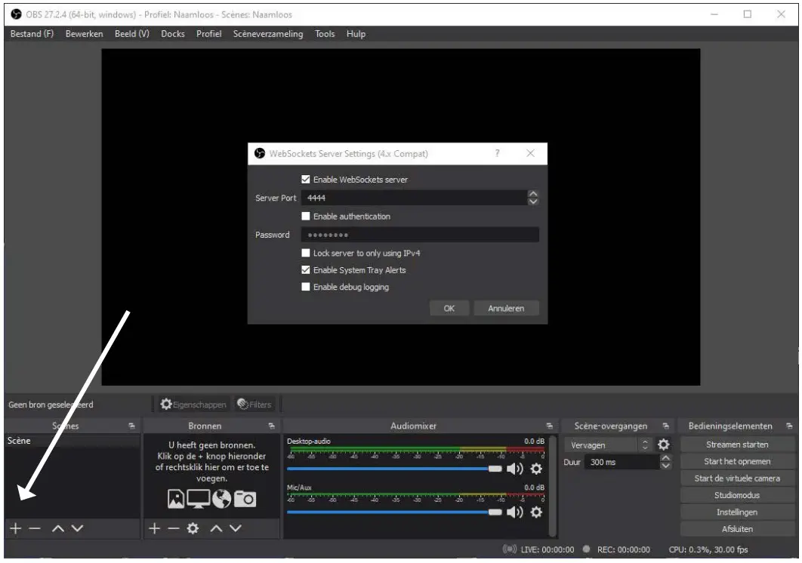This screenshot has width=802, height=563.
Task: Pop out the Scènes dock
Action: [x=131, y=426]
